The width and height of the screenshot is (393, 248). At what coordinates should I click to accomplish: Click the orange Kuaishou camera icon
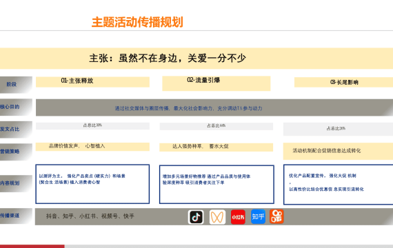(276, 216)
